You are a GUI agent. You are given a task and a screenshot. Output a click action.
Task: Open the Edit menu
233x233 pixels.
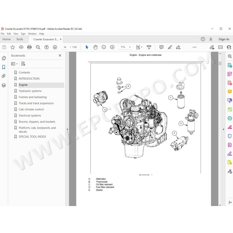[9, 34]
